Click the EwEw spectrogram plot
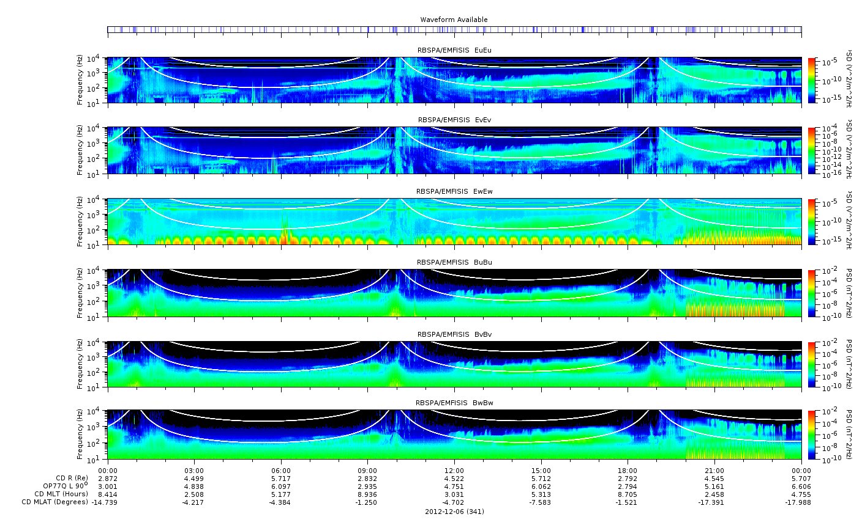 point(454,221)
